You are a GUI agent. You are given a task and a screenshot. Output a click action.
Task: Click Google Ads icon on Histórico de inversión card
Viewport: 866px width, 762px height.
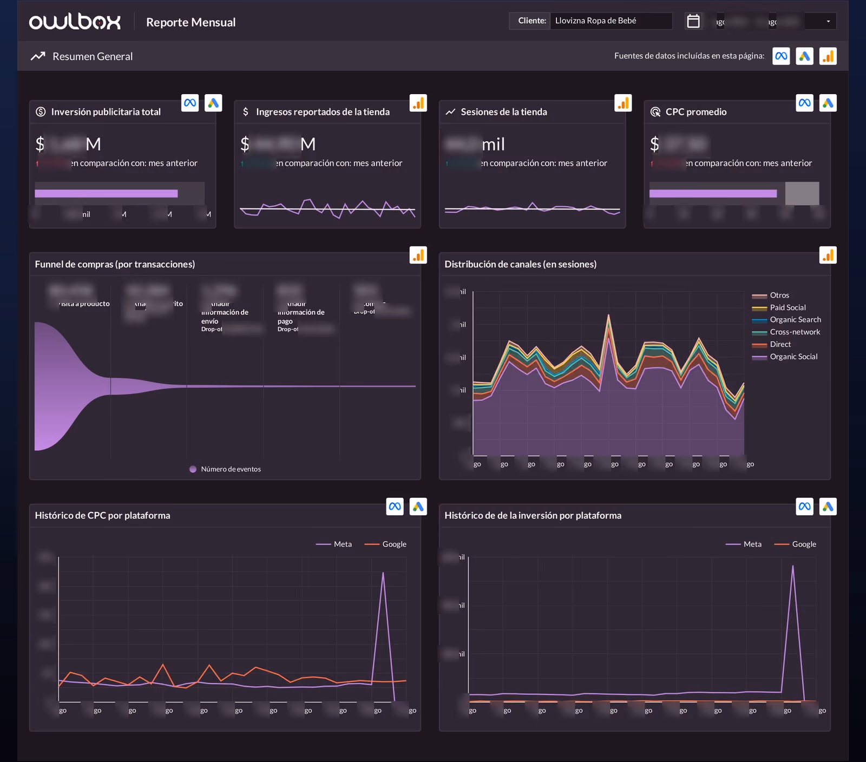coord(828,507)
